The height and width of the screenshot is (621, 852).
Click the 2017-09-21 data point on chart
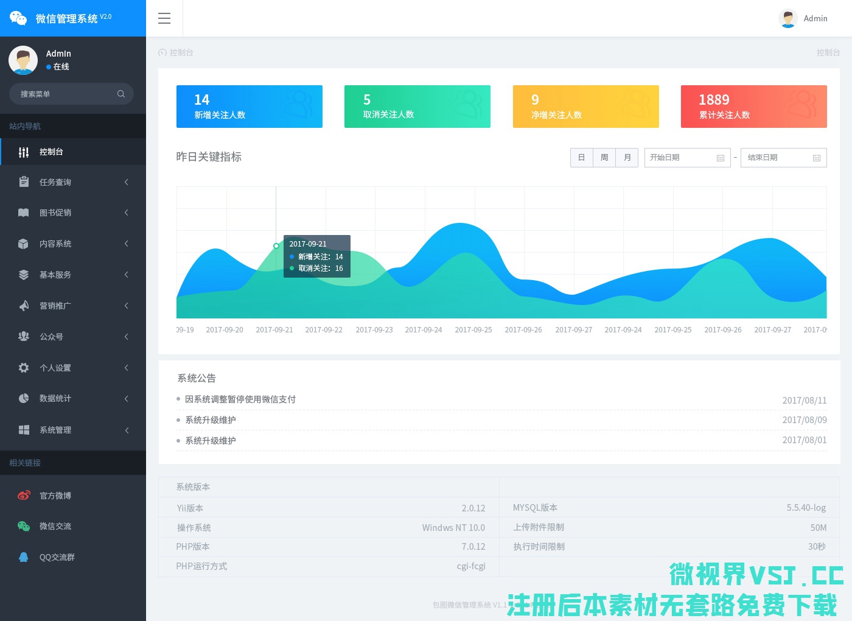tap(276, 246)
